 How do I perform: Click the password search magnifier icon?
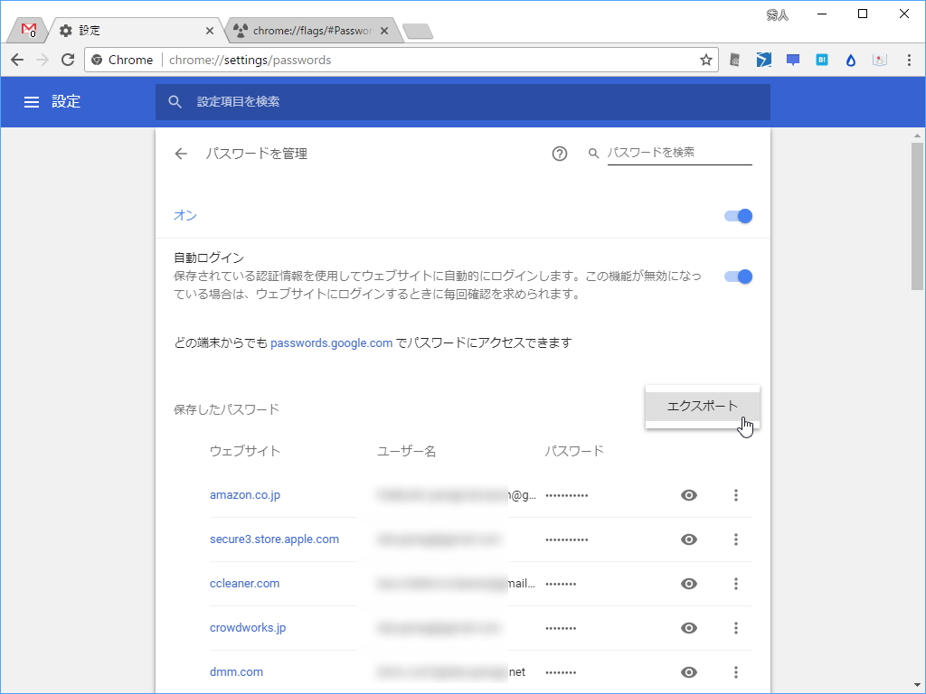(x=593, y=154)
